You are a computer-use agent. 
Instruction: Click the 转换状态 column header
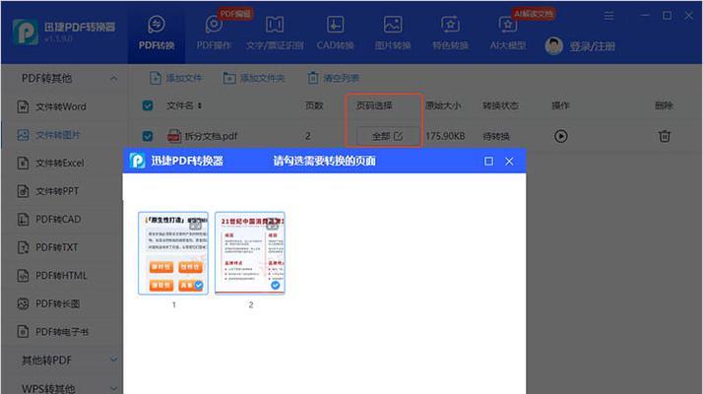point(500,105)
